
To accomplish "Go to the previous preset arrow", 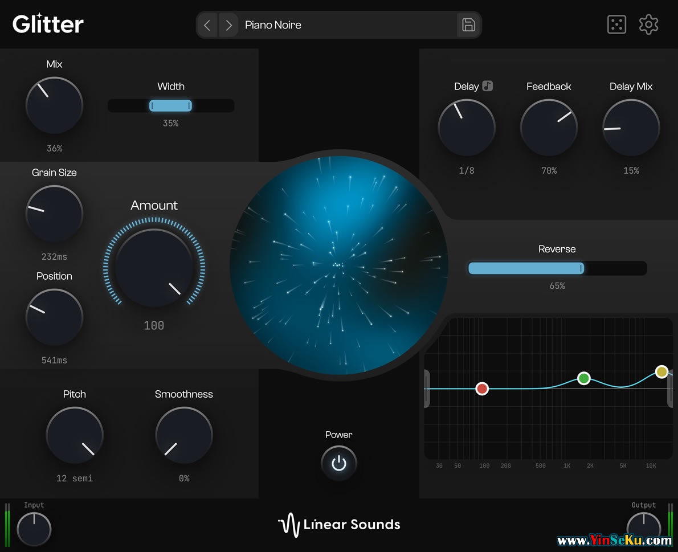I will pyautogui.click(x=207, y=25).
